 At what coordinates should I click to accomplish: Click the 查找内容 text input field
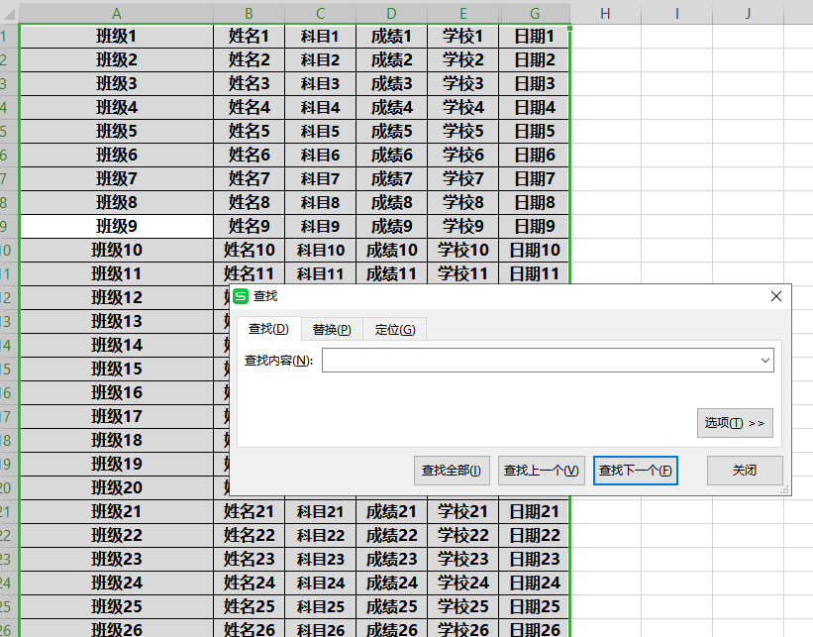(540, 361)
